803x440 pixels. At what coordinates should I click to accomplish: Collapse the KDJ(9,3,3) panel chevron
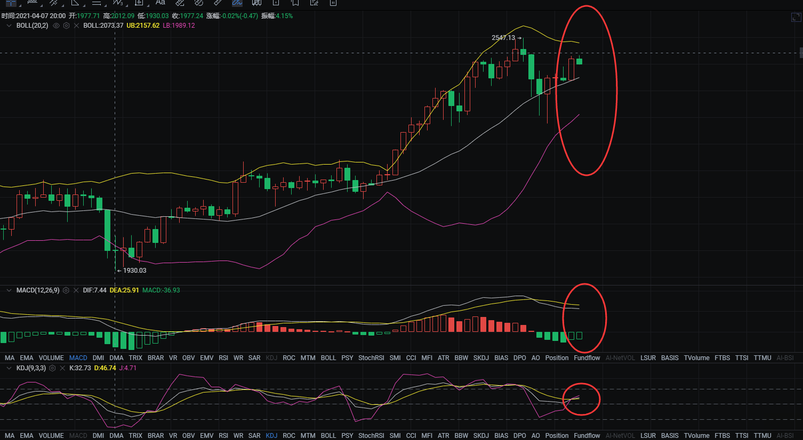tap(9, 368)
